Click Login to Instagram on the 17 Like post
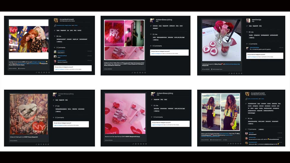 59,125
